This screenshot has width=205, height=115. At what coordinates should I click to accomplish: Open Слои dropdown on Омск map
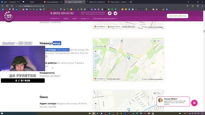(x=158, y=93)
